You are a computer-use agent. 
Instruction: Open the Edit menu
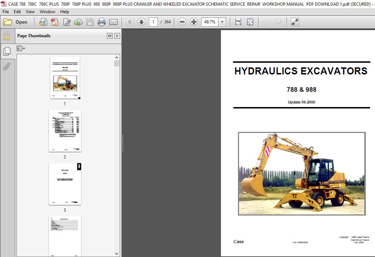[x=17, y=11]
